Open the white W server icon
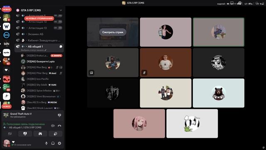Image resolution: width=266 pixels, height=150 pixels. 7,26
